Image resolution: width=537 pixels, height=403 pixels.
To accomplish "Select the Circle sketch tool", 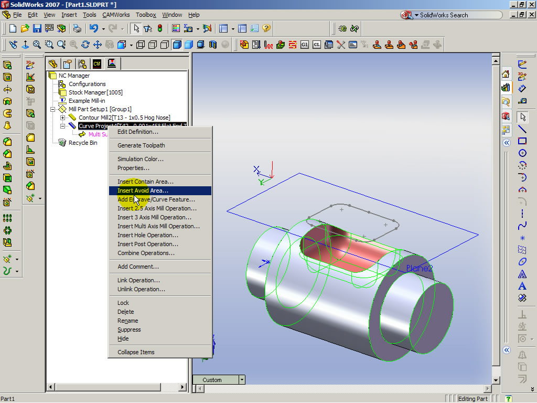I will (x=522, y=153).
